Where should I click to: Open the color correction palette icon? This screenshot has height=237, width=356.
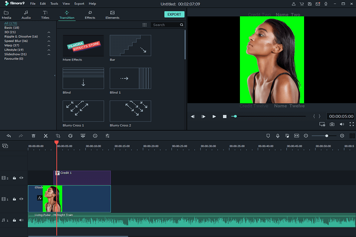coord(70,136)
